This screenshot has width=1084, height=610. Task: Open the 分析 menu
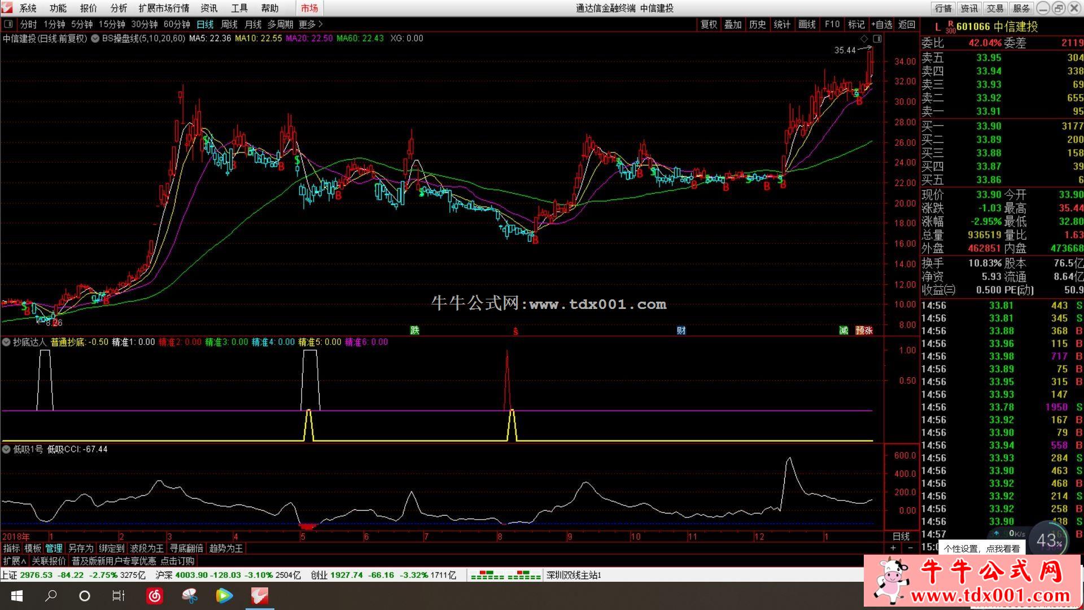(x=119, y=8)
